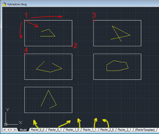Click the Výkres1arr.dwg drawing file icon
Viewport: 159px width, 134px height.
[4, 4]
